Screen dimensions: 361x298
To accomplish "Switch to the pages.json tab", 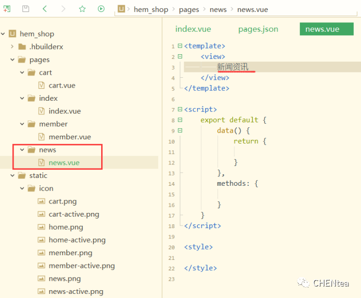I will coord(258,29).
